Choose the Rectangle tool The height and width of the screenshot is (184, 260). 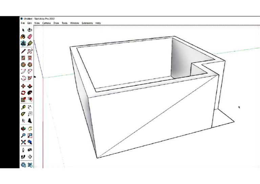(23, 58)
